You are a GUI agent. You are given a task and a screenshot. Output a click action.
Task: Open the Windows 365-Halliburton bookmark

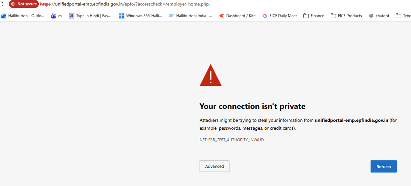click(x=140, y=16)
